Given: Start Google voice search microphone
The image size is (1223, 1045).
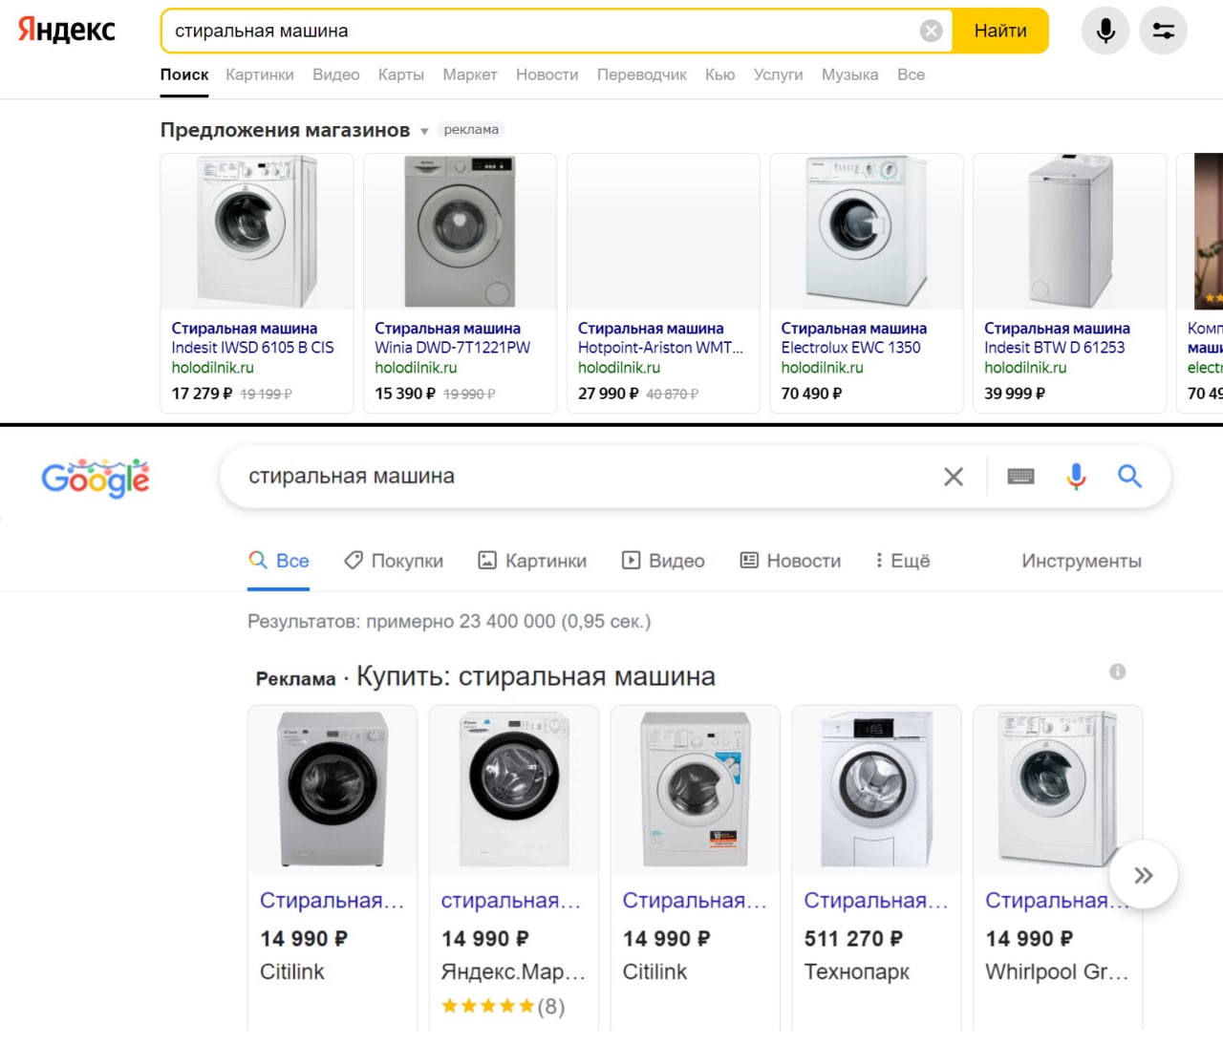Looking at the screenshot, I should coord(1076,477).
